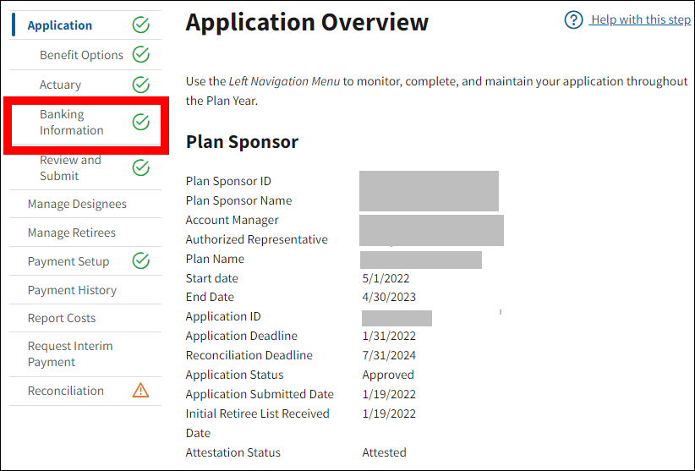Go to the Actuary page
695x471 pixels.
click(x=60, y=85)
